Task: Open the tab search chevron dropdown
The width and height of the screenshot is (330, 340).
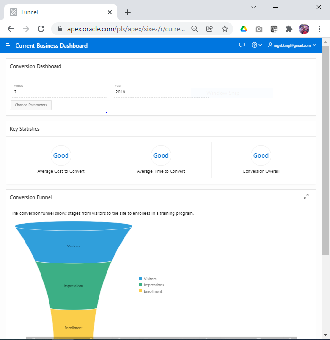Action: 254,7
